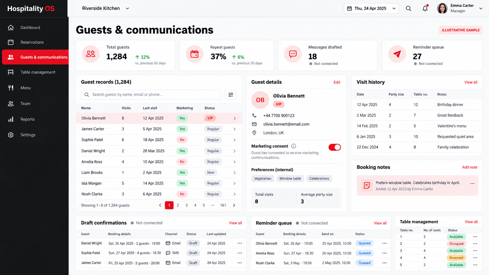Click the guest search input field
This screenshot has height=275, width=489.
(151, 94)
